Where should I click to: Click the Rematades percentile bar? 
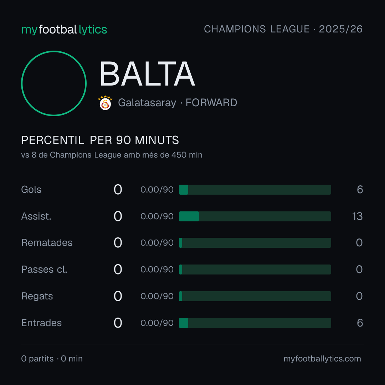pos(255,243)
